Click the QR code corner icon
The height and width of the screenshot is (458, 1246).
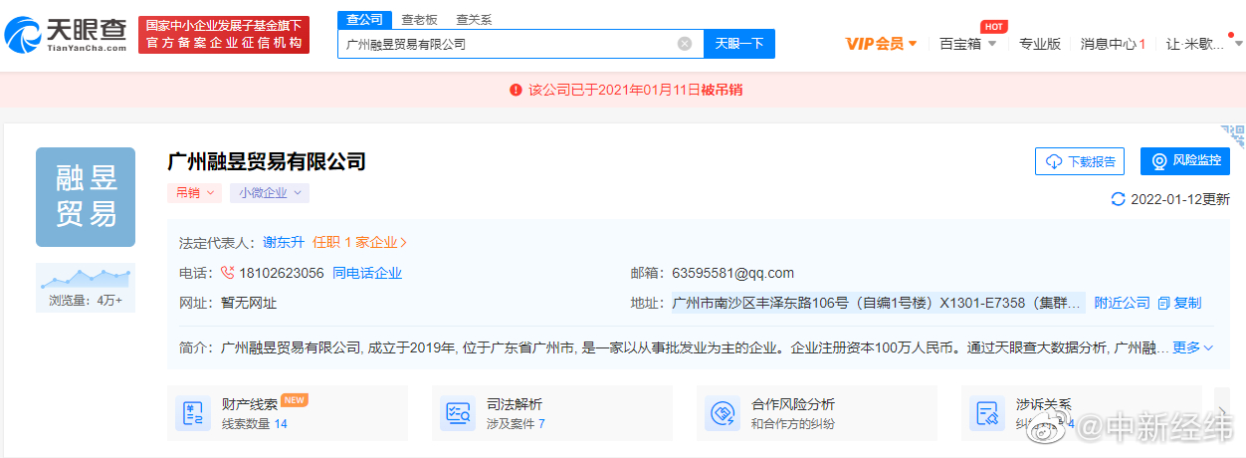pos(1232,137)
